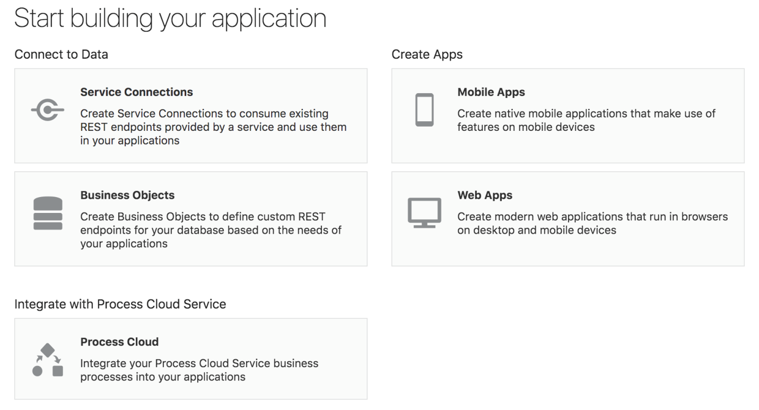The width and height of the screenshot is (759, 410).
Task: Click the Process Cloud Service description text
Action: click(199, 370)
